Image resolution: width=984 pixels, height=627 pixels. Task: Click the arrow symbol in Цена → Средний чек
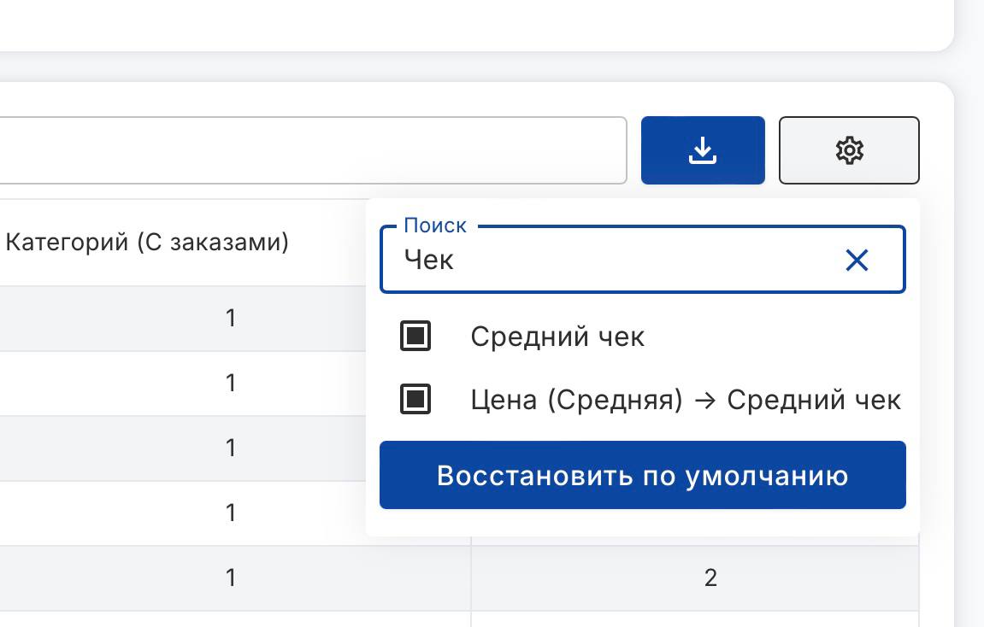704,400
